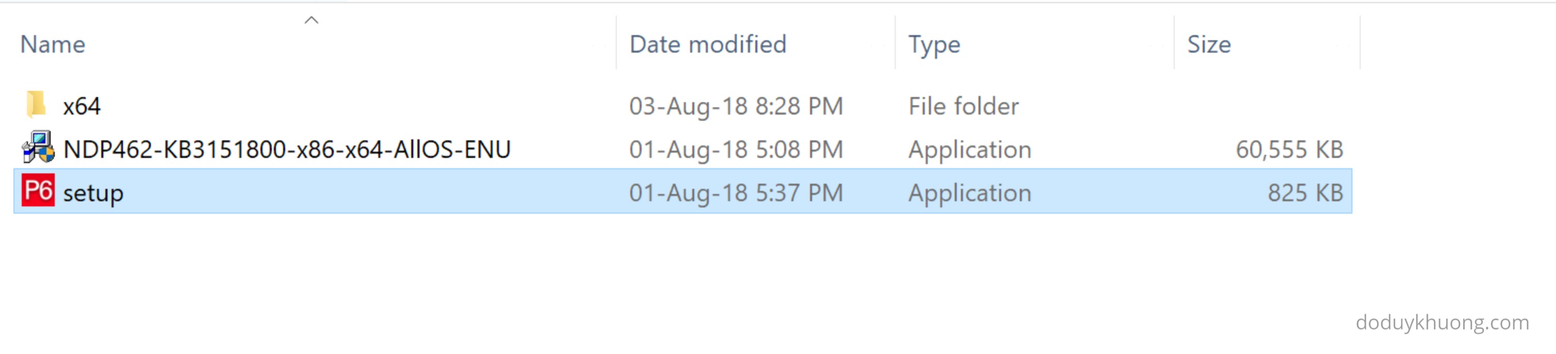The width and height of the screenshot is (1556, 354).
Task: Click the x64 folder icon
Action: 36,105
